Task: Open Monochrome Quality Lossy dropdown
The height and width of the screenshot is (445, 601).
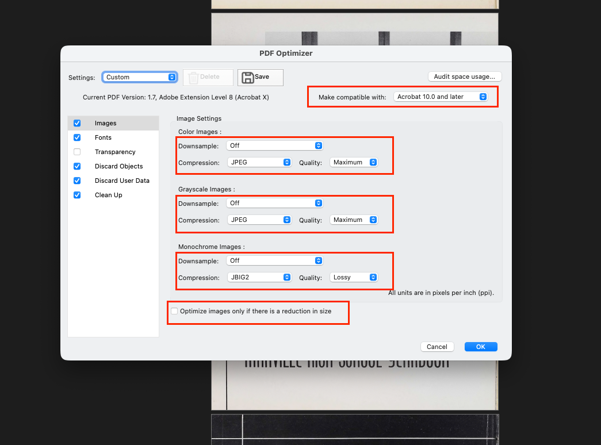Action: tap(353, 278)
